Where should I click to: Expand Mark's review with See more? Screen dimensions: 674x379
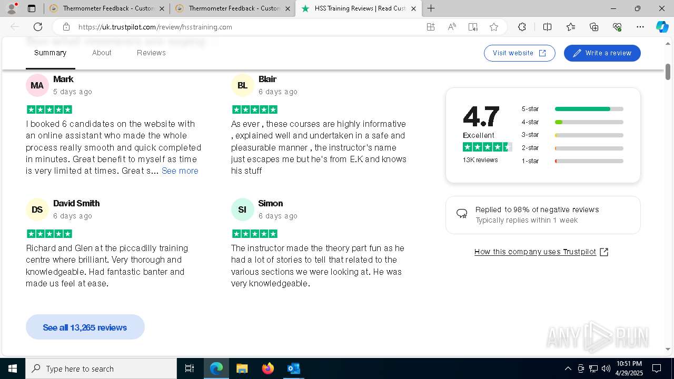pyautogui.click(x=180, y=171)
